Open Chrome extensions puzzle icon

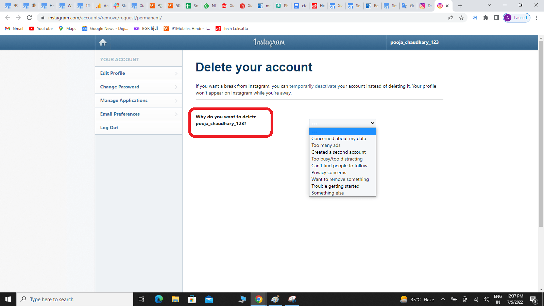pyautogui.click(x=486, y=18)
